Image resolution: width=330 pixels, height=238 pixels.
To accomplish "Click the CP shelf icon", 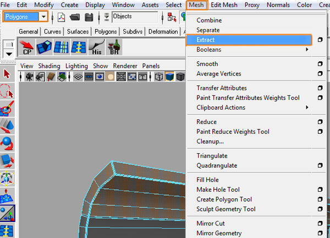I will [26, 47].
